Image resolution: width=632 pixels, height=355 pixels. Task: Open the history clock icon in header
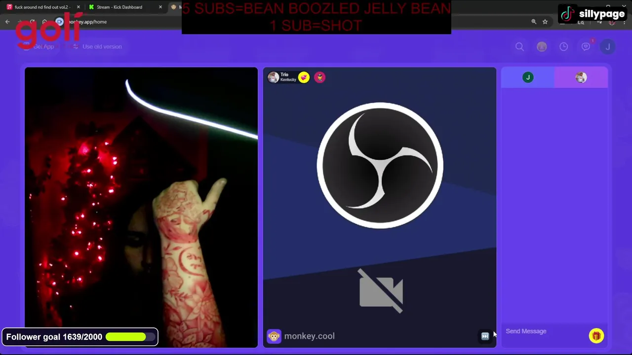563,46
